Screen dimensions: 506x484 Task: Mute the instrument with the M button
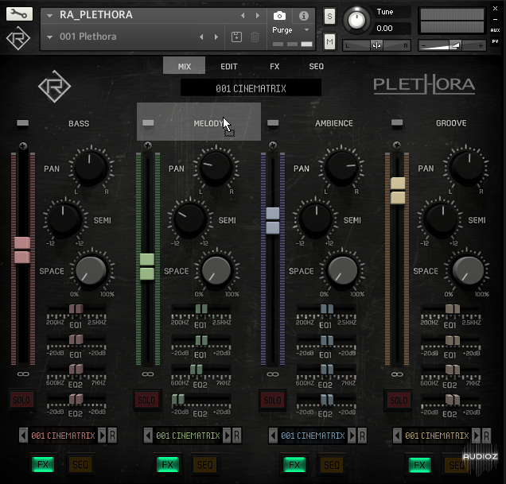329,41
